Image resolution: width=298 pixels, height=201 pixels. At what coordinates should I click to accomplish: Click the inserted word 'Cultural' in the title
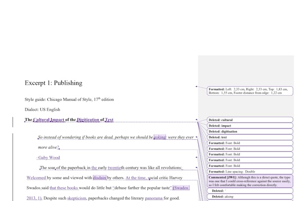[41, 120]
